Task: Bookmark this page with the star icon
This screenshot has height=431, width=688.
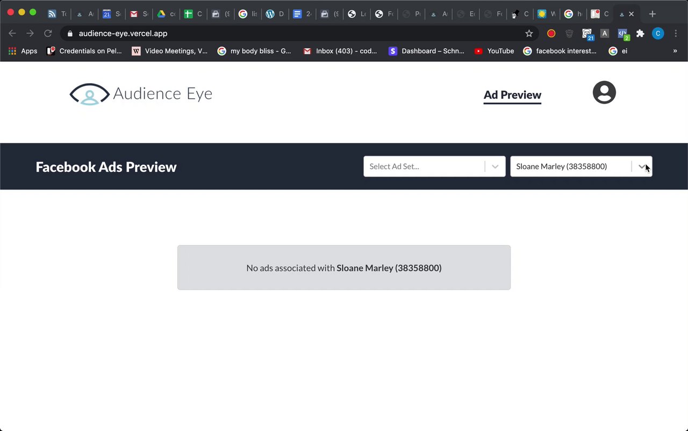Action: [529, 33]
